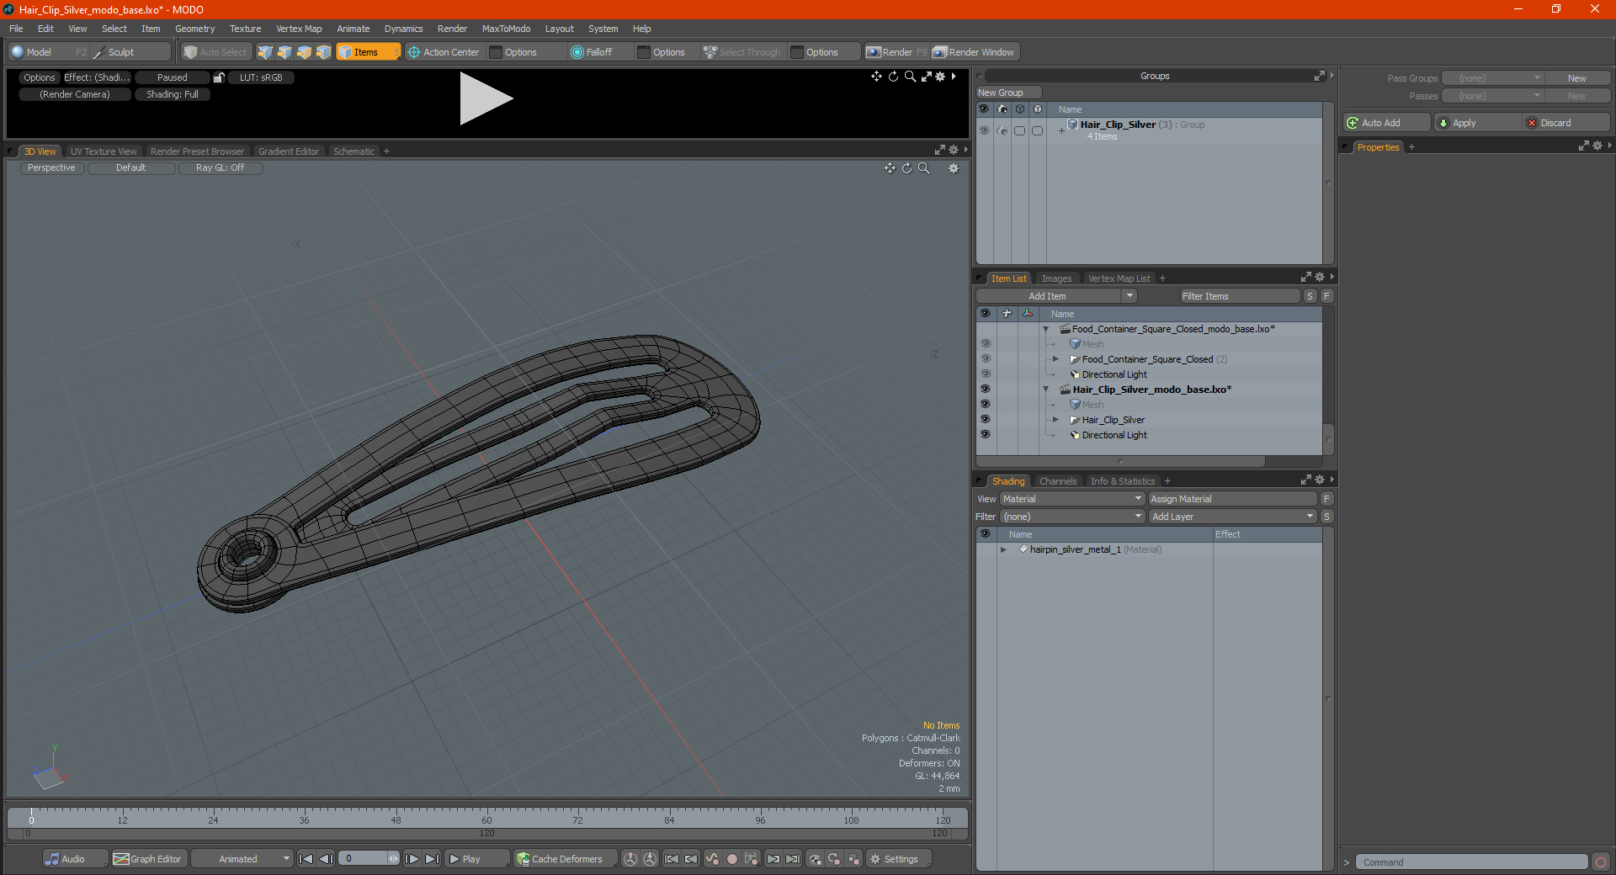Open the Pass Groups dropdown

point(1492,78)
